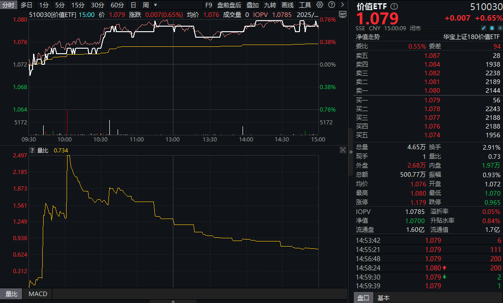503x303 pixels.
Task: Click the 总额 value 500.77万
Action: 413,174
